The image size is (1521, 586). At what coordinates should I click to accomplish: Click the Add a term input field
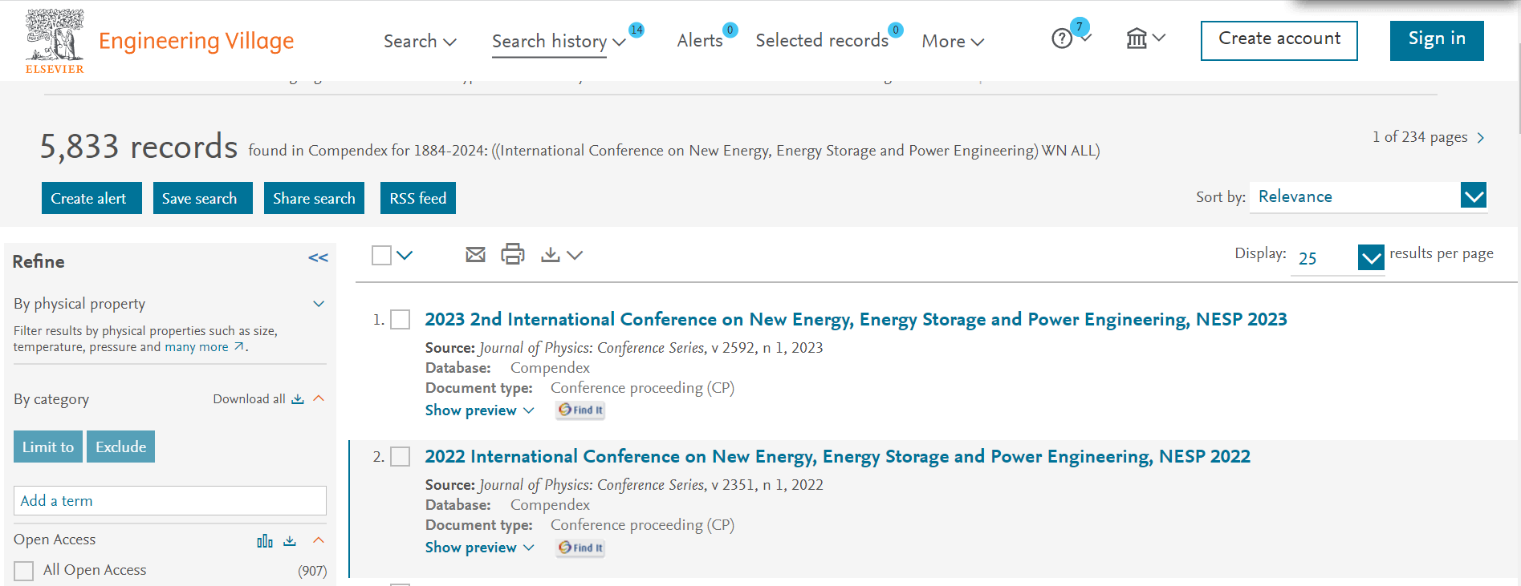click(x=170, y=500)
